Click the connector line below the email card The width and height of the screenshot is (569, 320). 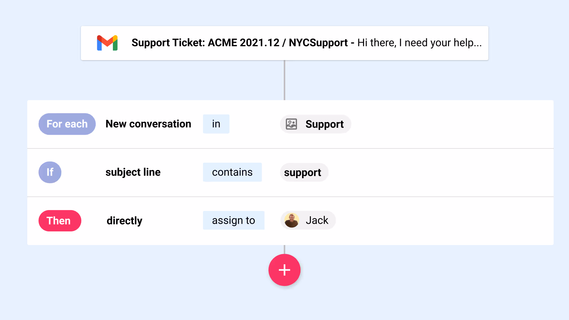click(x=284, y=80)
